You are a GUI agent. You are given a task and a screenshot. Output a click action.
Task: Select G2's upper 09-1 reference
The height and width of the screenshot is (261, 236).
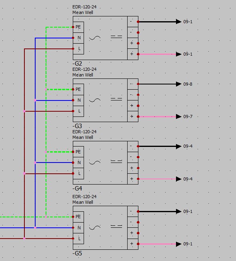point(188,22)
